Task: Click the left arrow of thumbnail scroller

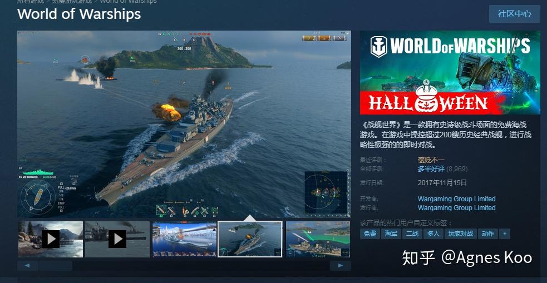Action: click(28, 266)
